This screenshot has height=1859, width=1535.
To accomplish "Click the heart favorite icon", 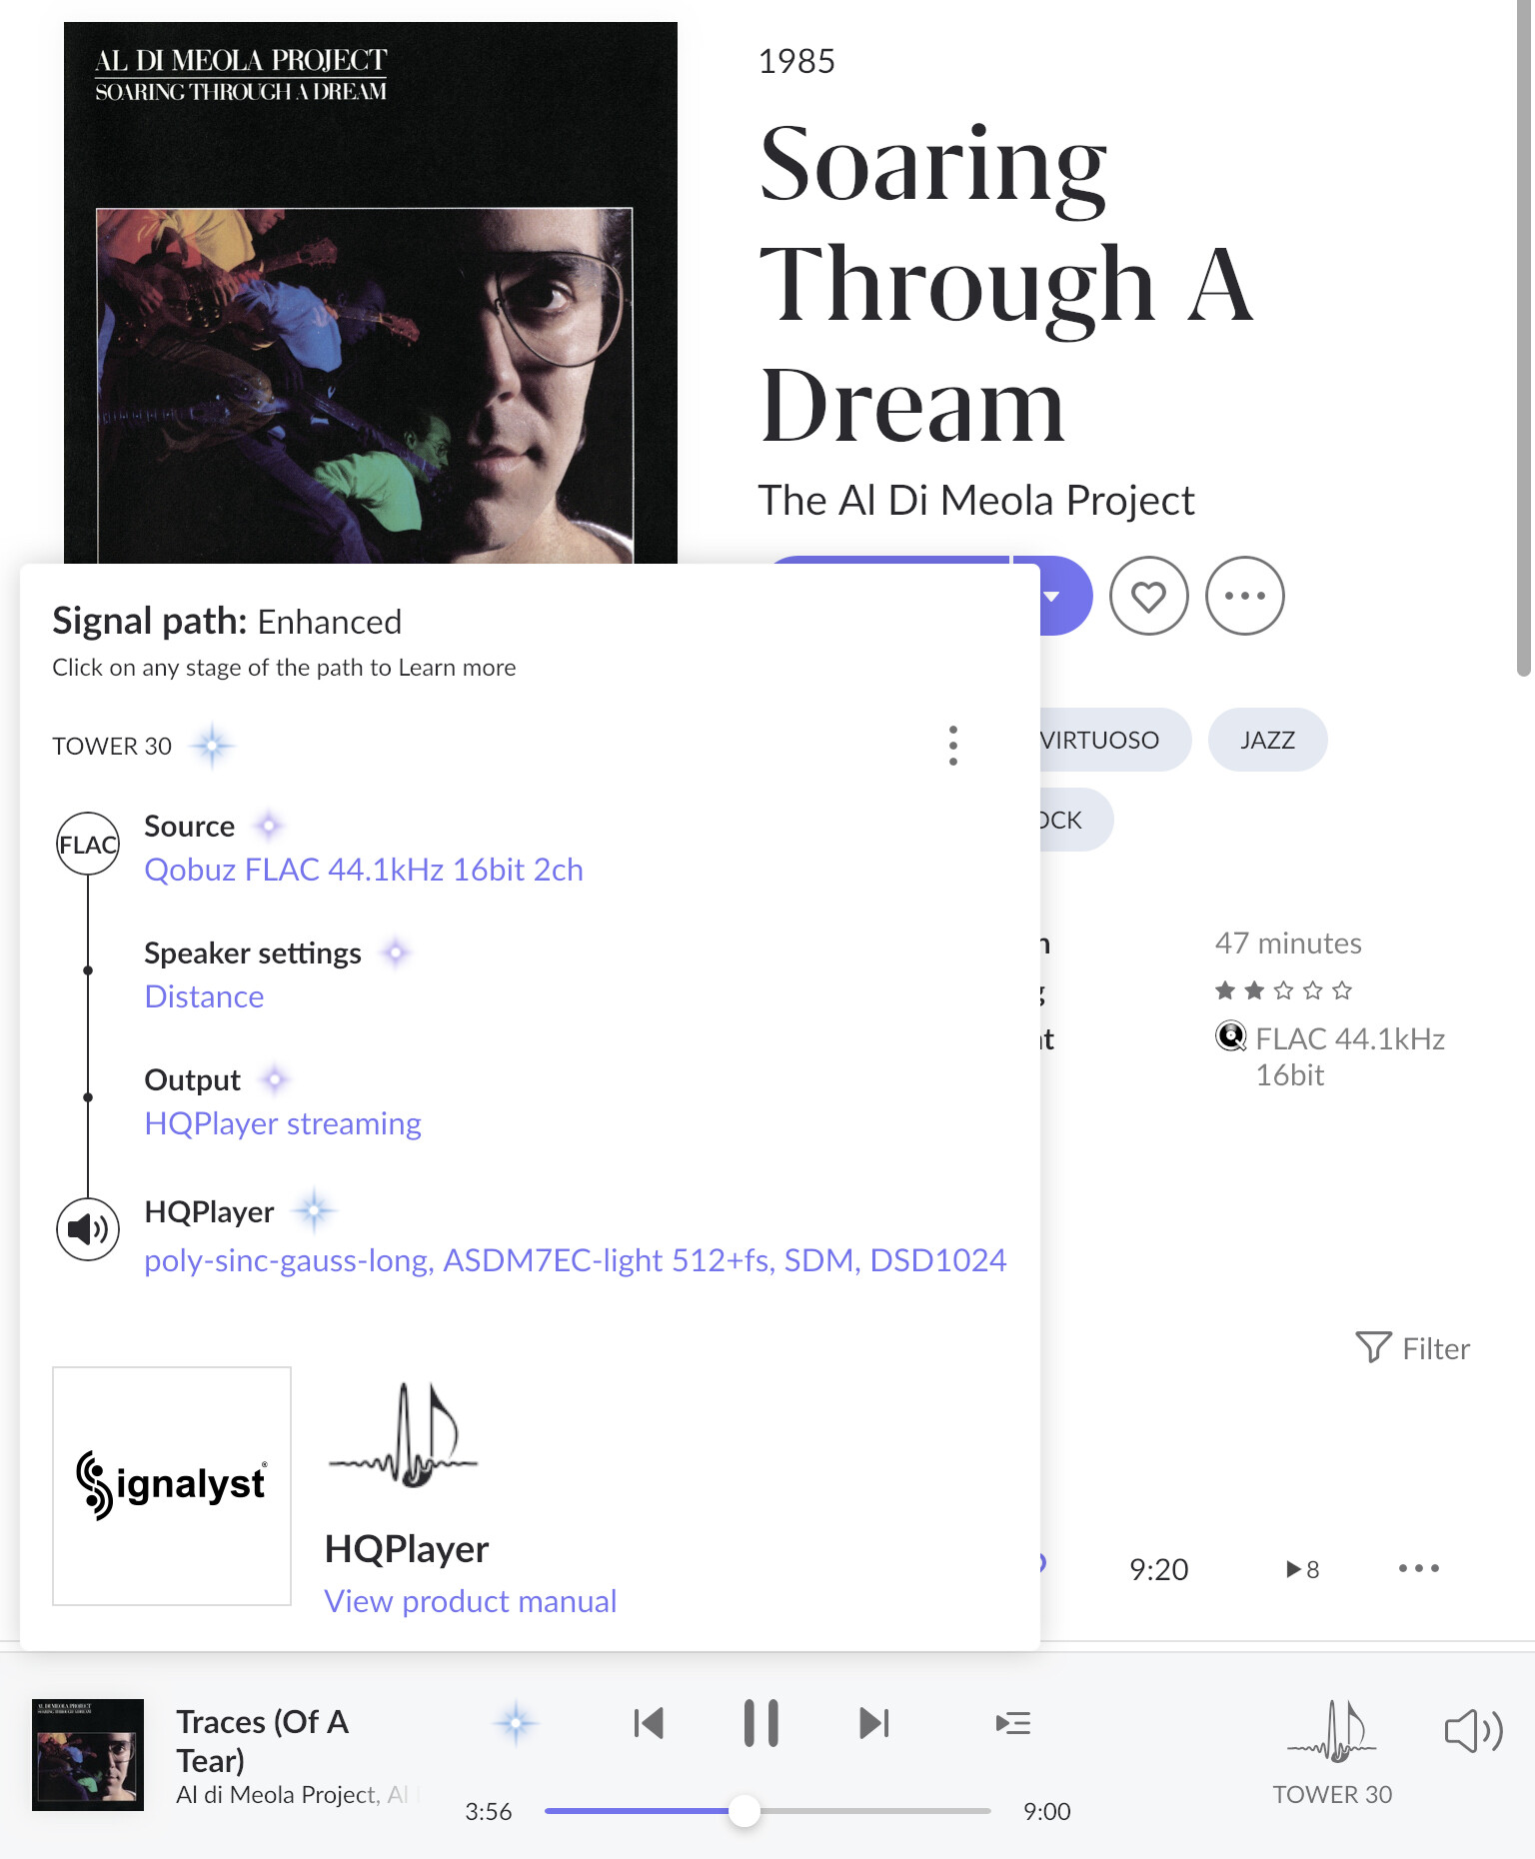I will point(1148,597).
